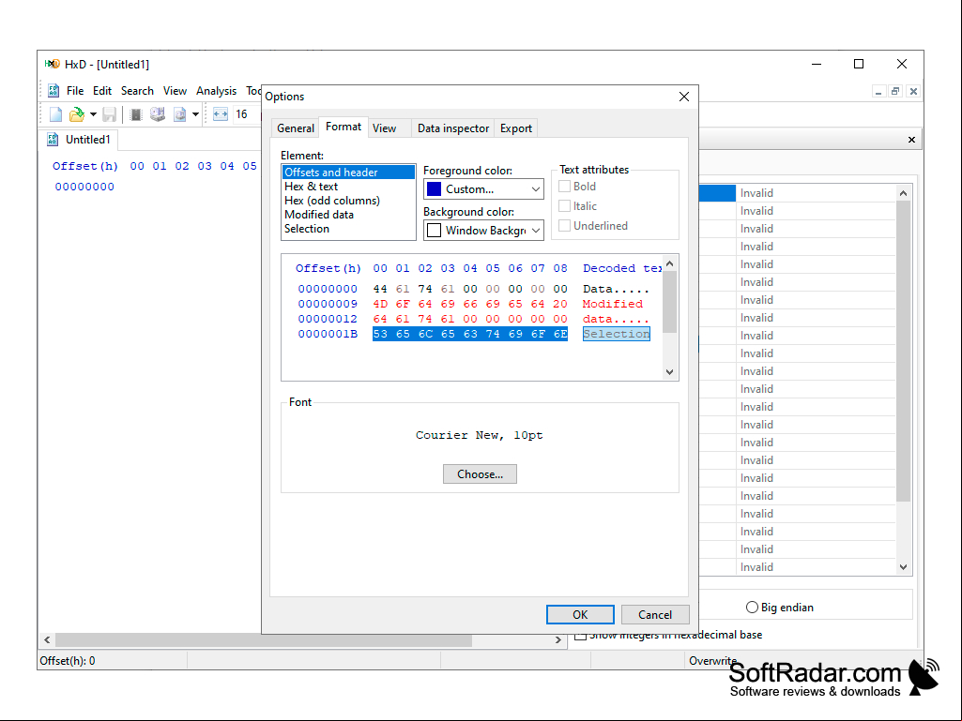The image size is (962, 721).
Task: Click the 00000000 offset in the main editor
Action: coord(84,187)
